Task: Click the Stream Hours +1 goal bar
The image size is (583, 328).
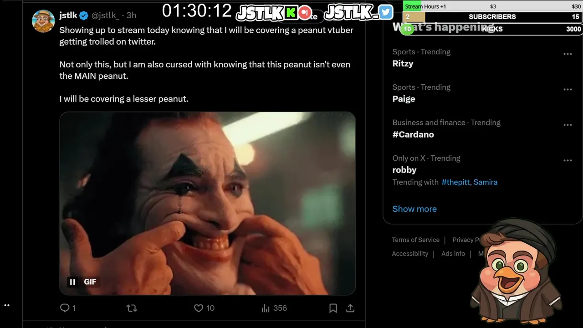Action: (493, 6)
